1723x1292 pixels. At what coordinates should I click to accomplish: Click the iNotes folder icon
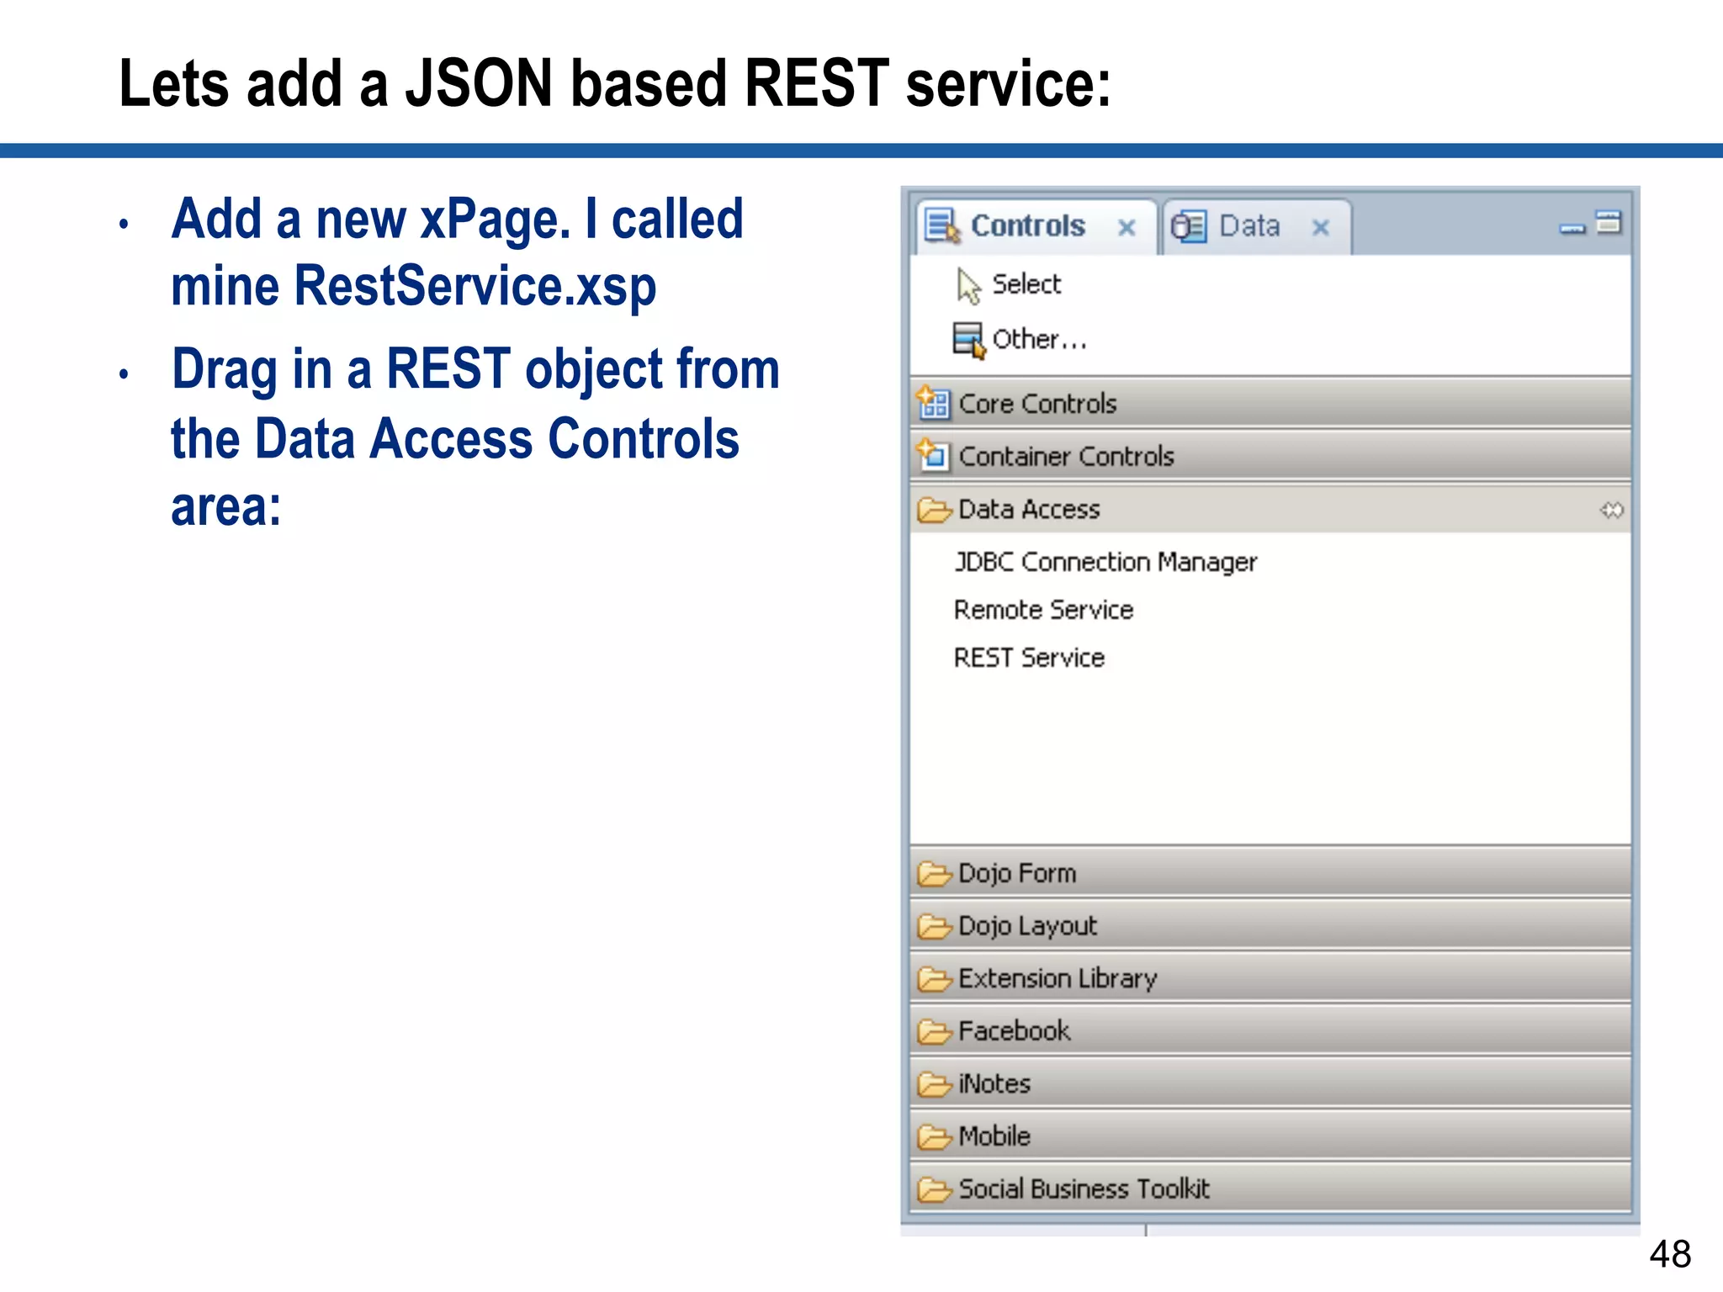click(935, 1084)
